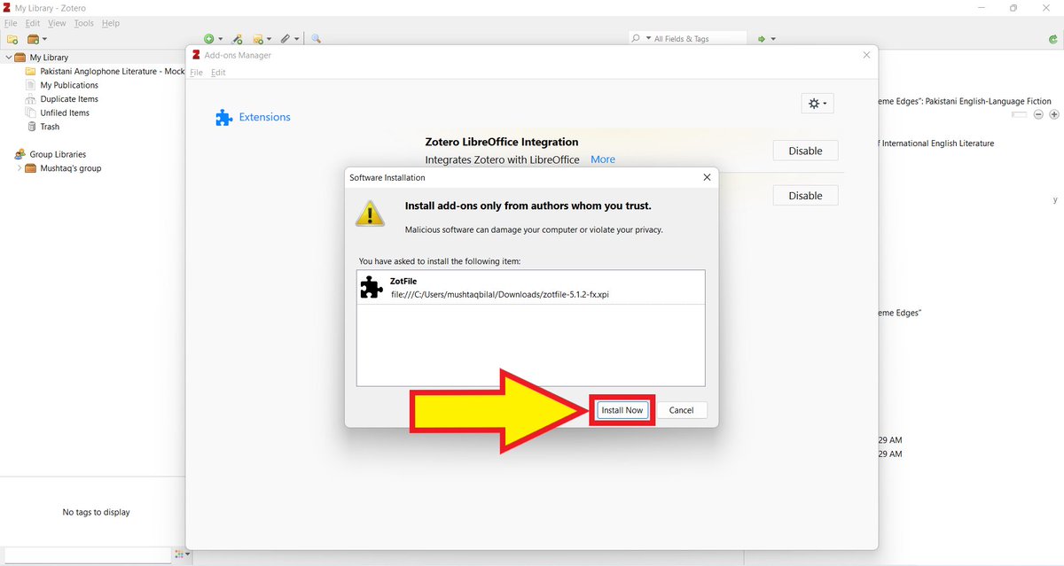The width and height of the screenshot is (1064, 566).
Task: Click the Duplicate Items icon
Action: tap(31, 99)
